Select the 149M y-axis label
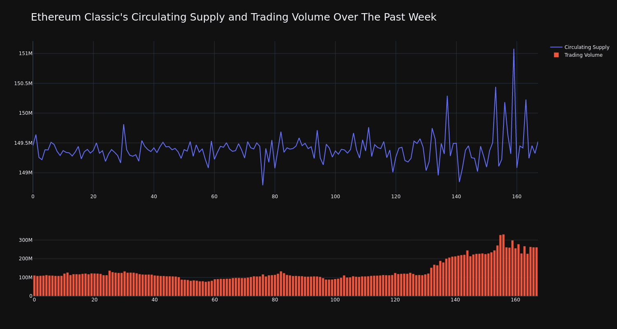The height and width of the screenshot is (329, 617). (x=26, y=173)
